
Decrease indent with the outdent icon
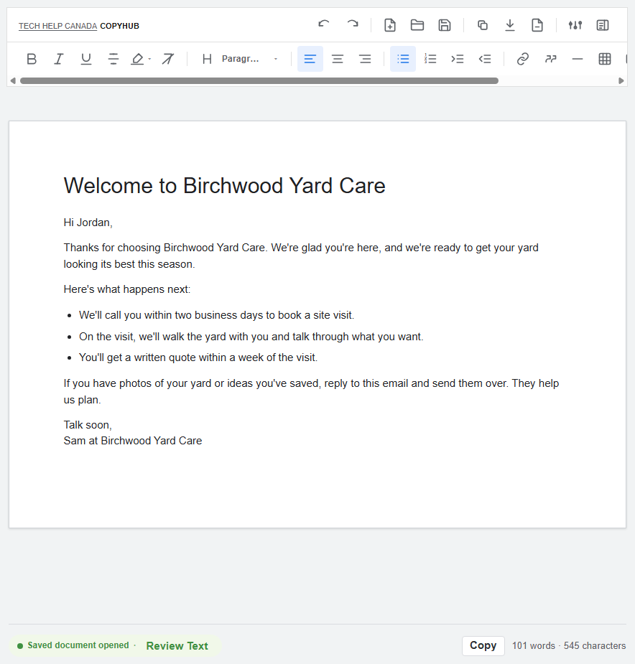(x=485, y=59)
